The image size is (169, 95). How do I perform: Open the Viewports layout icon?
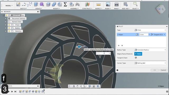point(98,86)
